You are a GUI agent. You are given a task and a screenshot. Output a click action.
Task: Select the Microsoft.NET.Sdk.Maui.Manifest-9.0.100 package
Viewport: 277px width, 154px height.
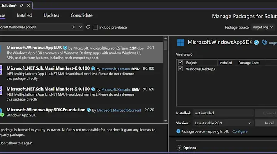click(82, 94)
